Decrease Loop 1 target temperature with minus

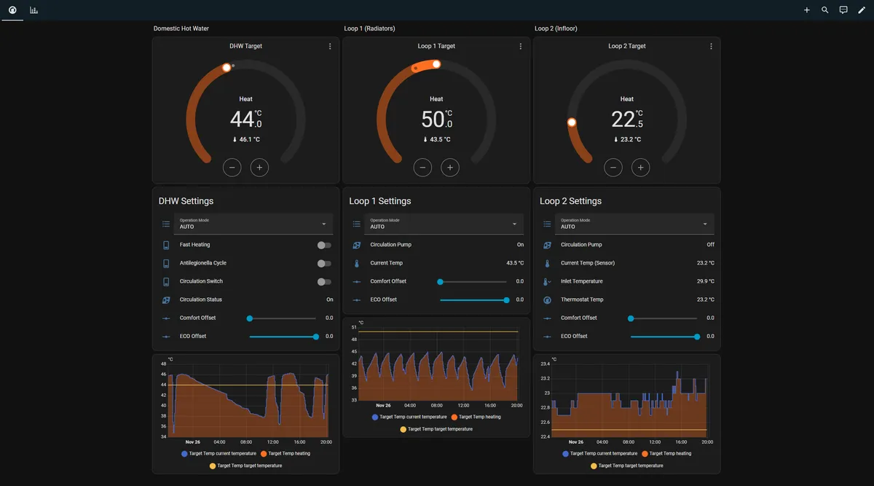click(x=422, y=168)
